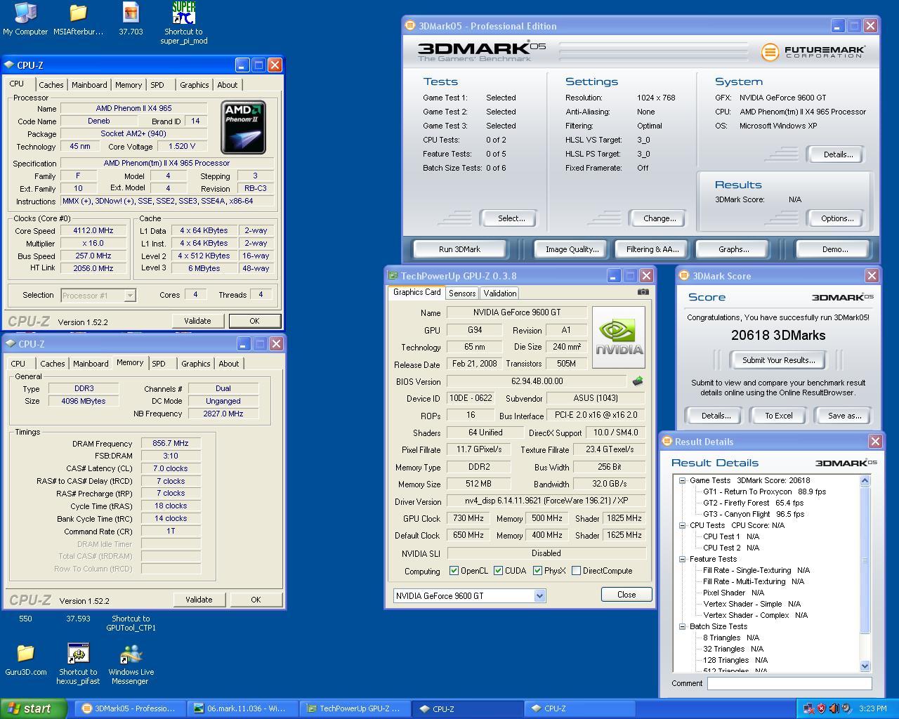
Task: Toggle the PhysX checkbox in GPU-Z
Action: pyautogui.click(x=537, y=571)
